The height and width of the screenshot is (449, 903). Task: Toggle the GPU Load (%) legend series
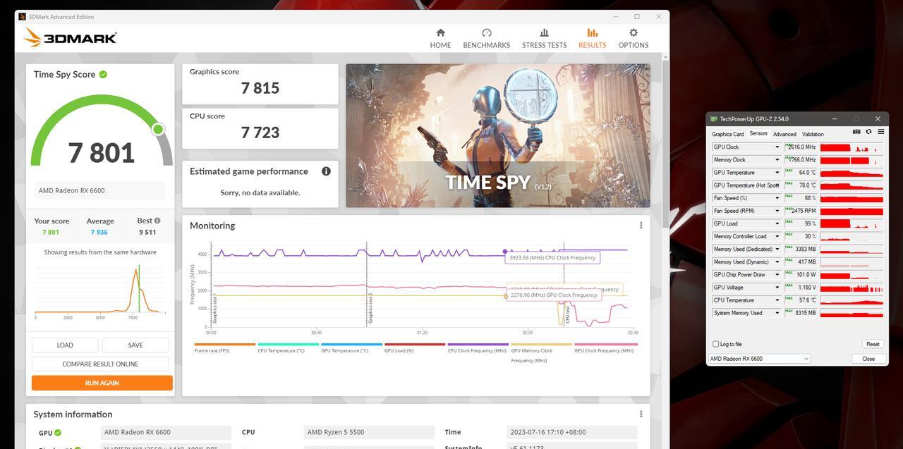click(x=415, y=348)
